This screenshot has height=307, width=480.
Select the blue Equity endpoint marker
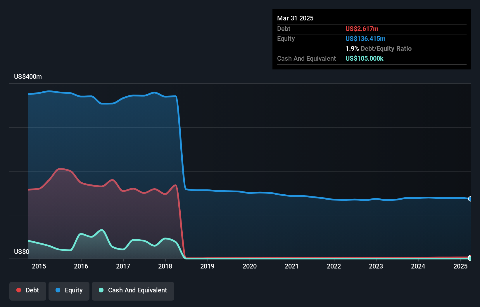point(470,199)
